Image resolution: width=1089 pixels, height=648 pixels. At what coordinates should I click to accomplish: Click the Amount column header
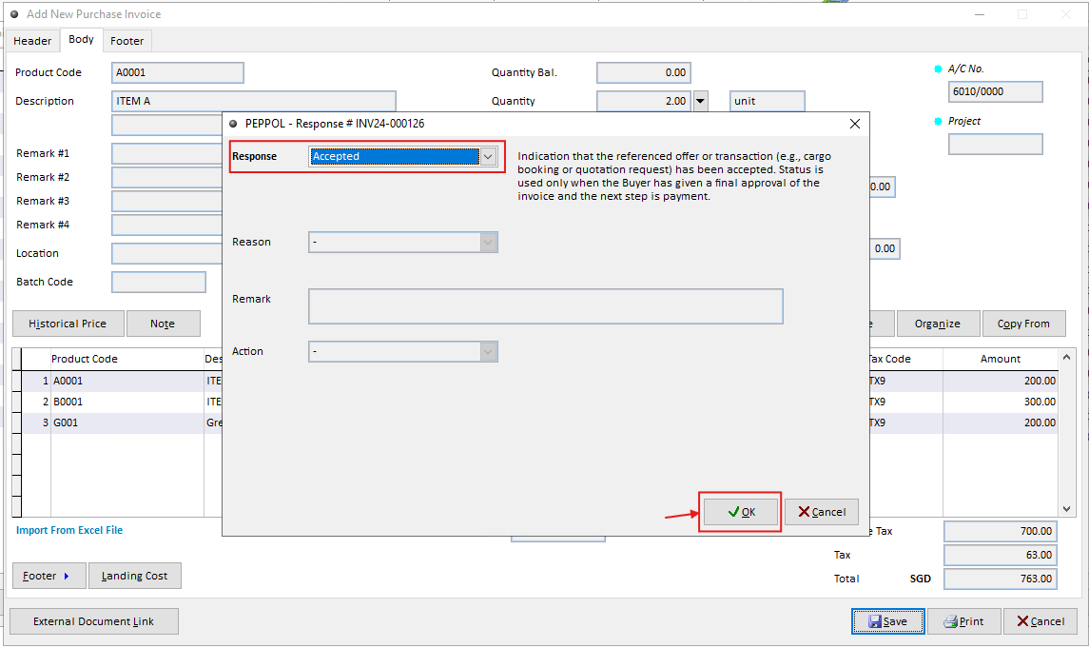tap(1001, 359)
